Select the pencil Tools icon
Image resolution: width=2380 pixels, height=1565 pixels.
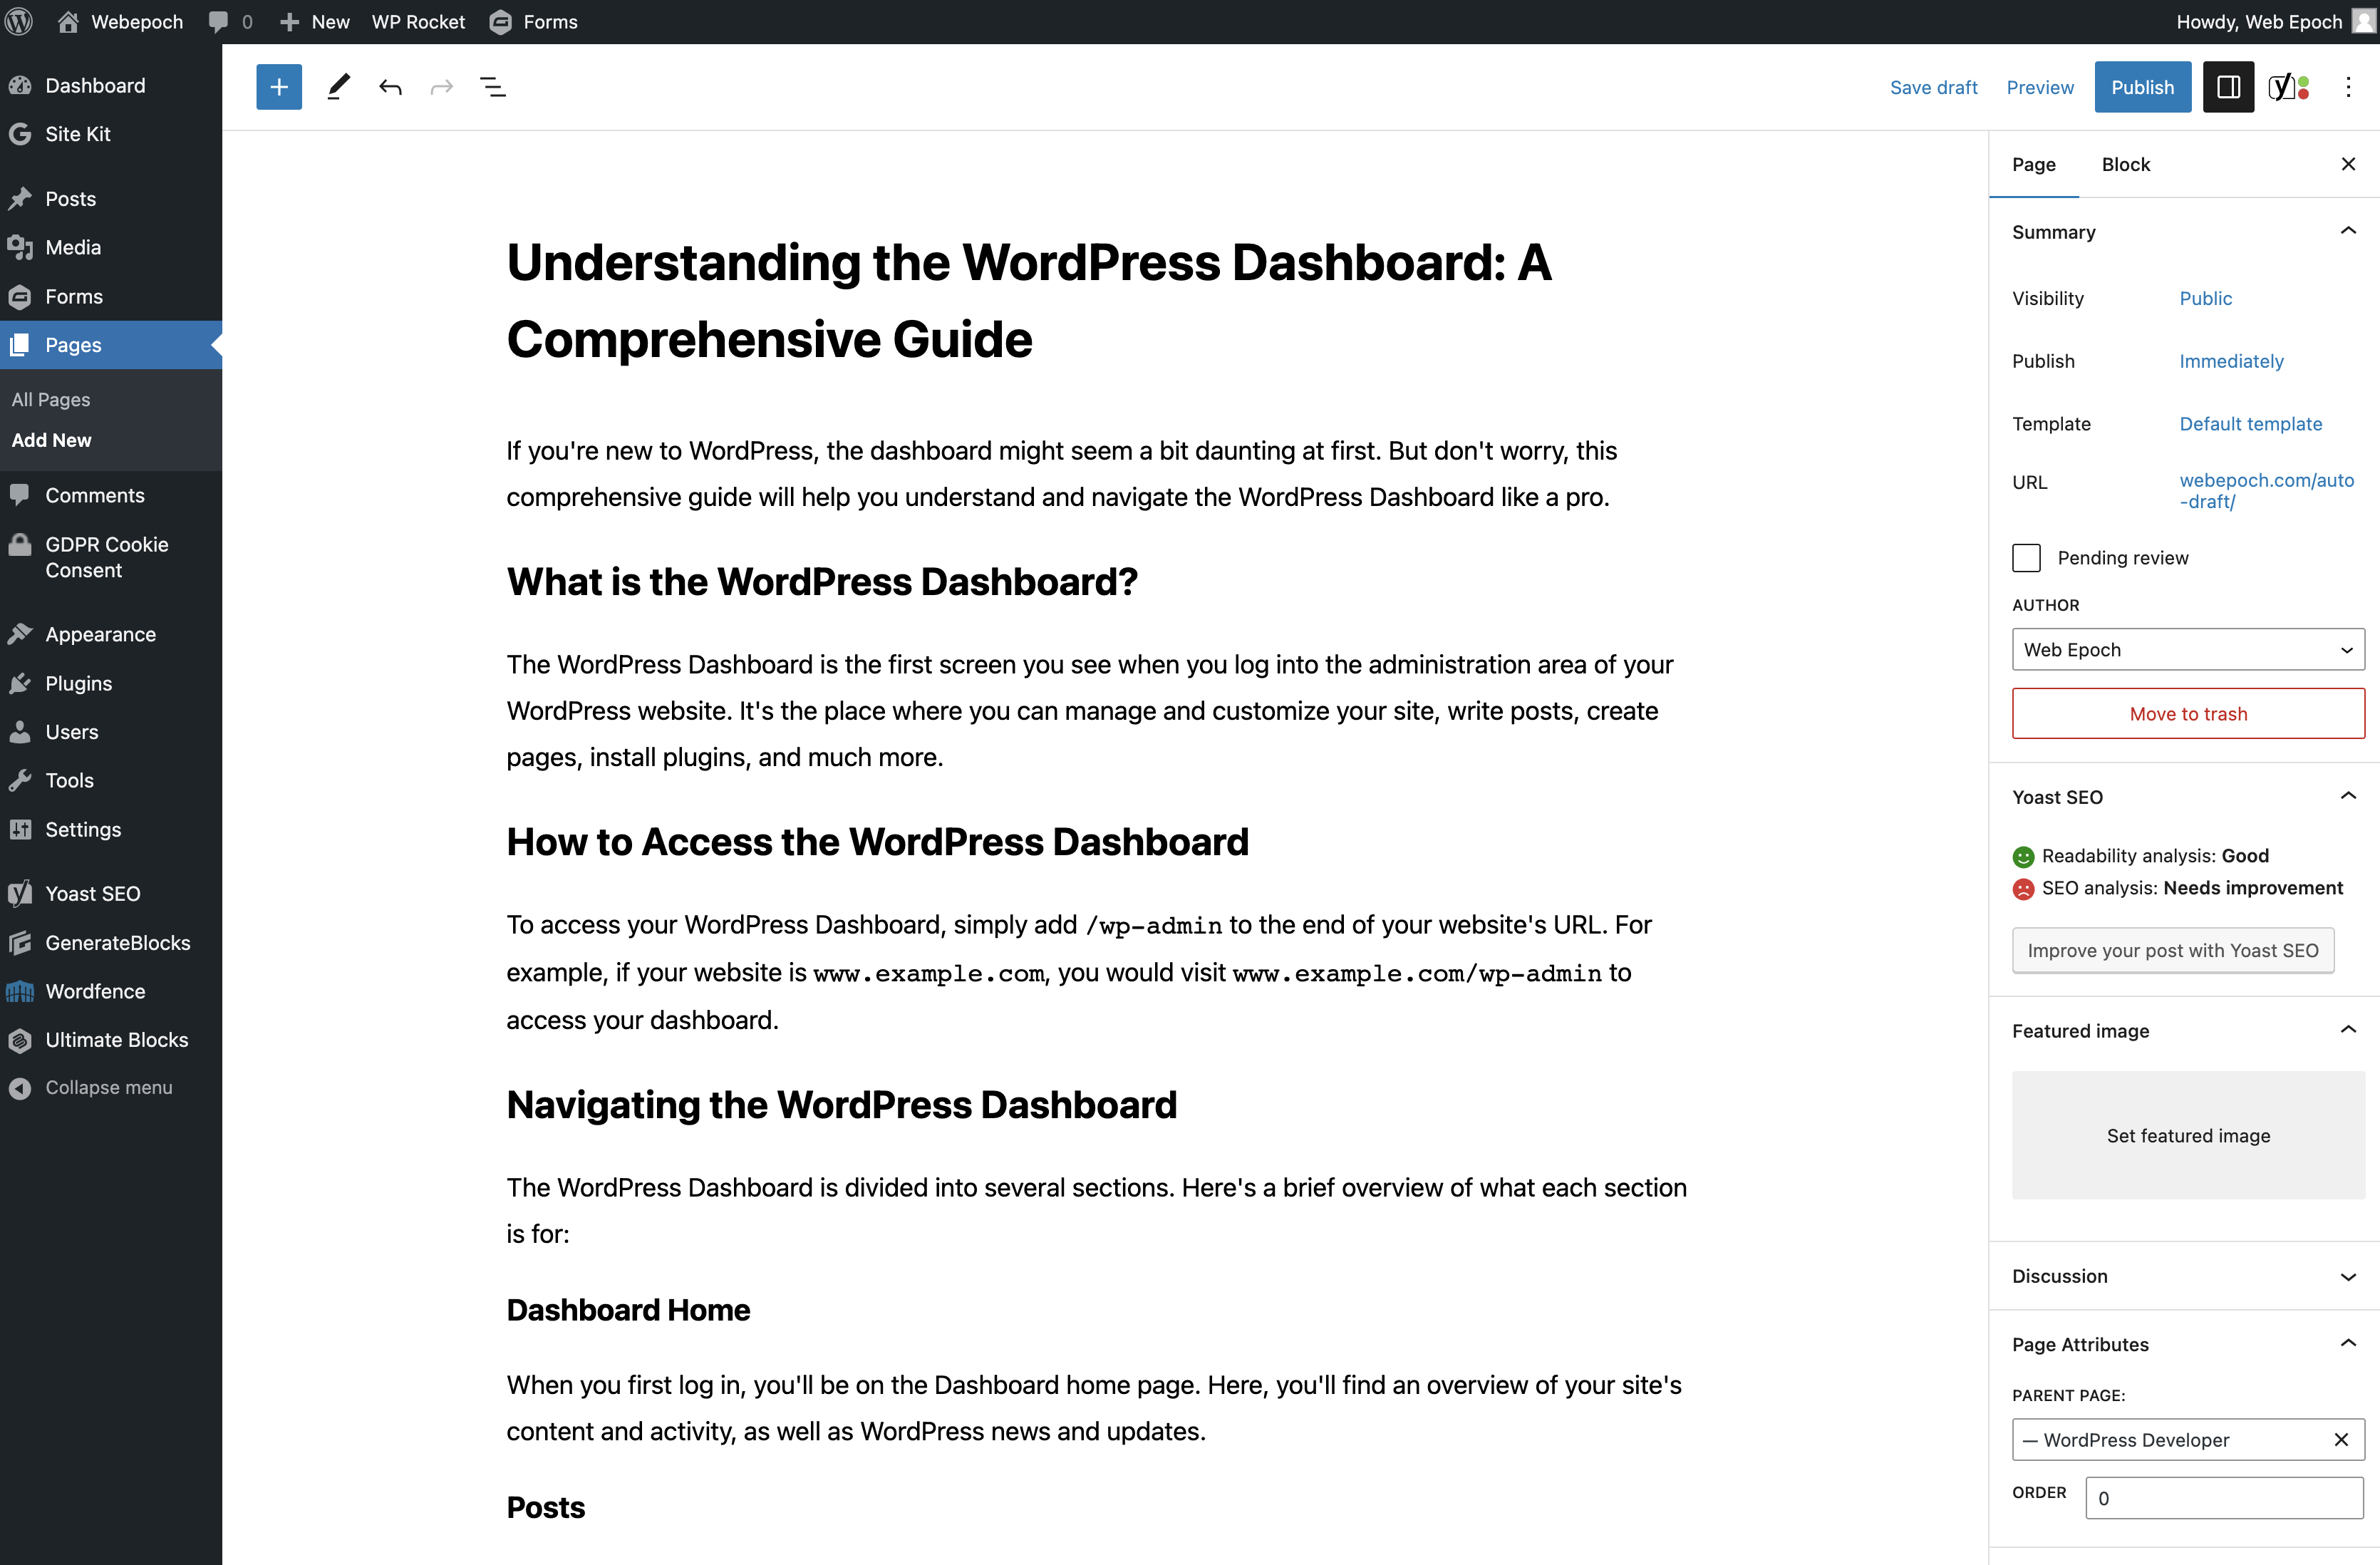[x=338, y=87]
